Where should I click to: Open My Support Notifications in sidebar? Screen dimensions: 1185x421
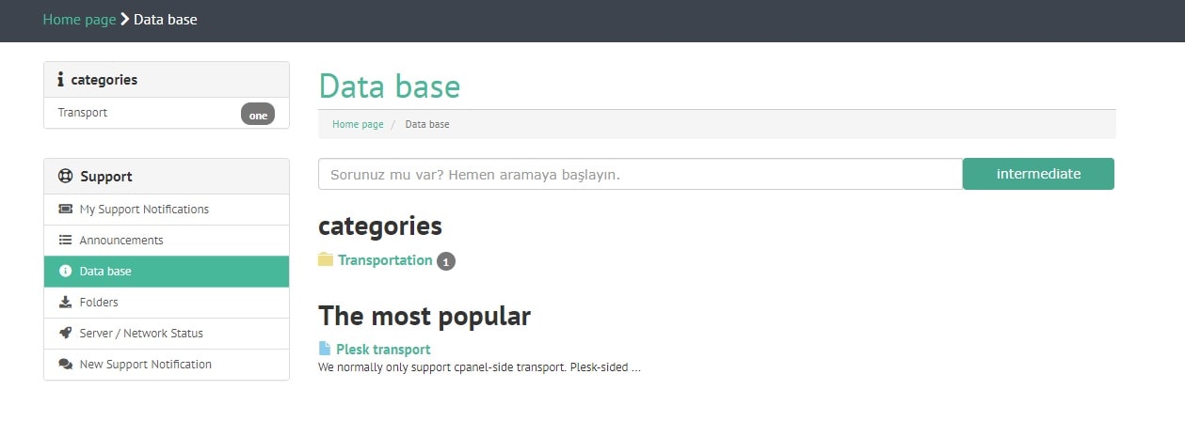pos(167,209)
